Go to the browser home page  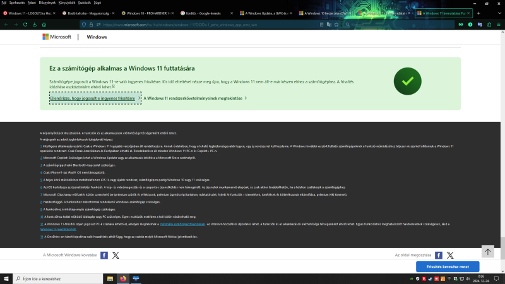pyautogui.click(x=44, y=25)
